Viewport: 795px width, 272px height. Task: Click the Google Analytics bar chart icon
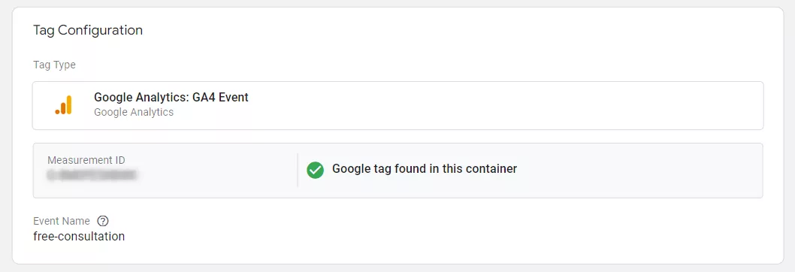[x=64, y=105]
